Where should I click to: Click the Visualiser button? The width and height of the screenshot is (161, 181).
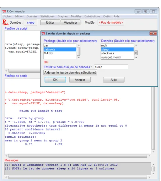tap(71, 22)
